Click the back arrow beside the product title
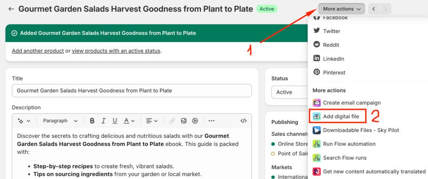Viewport: 428px width, 179px height. pyautogui.click(x=11, y=9)
